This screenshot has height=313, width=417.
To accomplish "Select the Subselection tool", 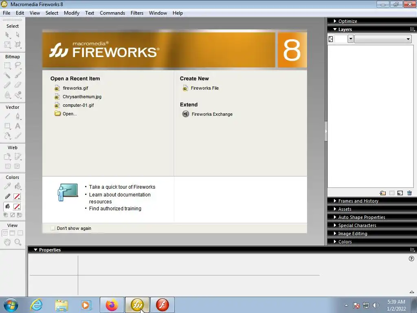I will pyautogui.click(x=18, y=35).
